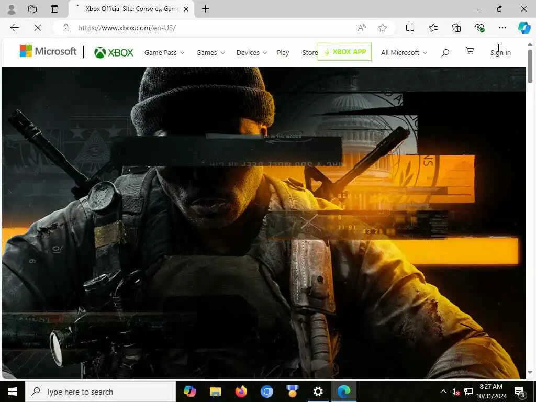
Task: View site information lock icon
Action: pyautogui.click(x=66, y=28)
